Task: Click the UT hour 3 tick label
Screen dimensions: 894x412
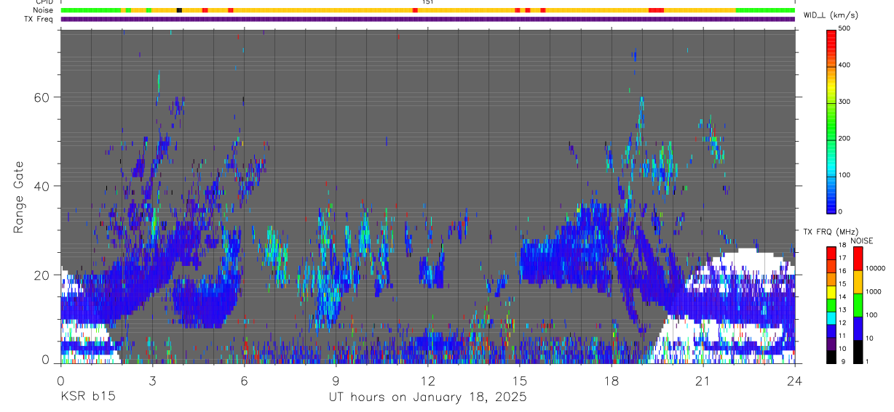Action: point(152,381)
